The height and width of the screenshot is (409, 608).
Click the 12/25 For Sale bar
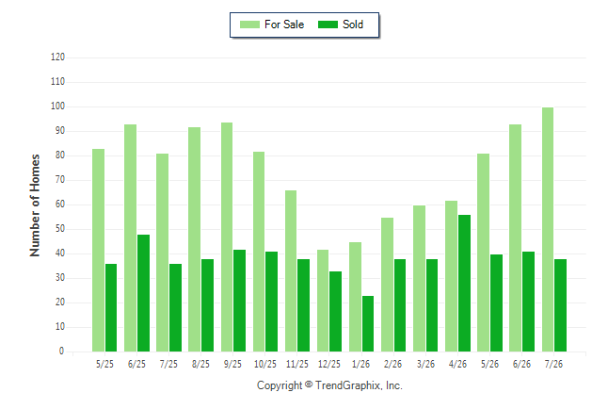coord(323,301)
